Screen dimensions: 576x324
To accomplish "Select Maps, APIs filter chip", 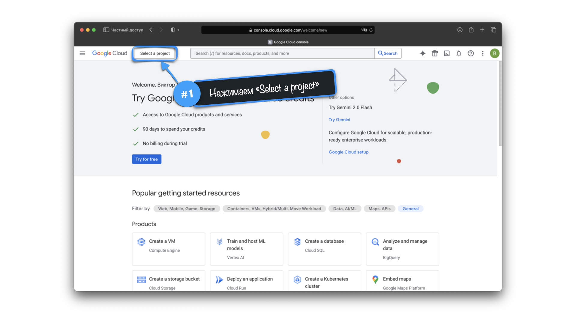I will (x=379, y=208).
